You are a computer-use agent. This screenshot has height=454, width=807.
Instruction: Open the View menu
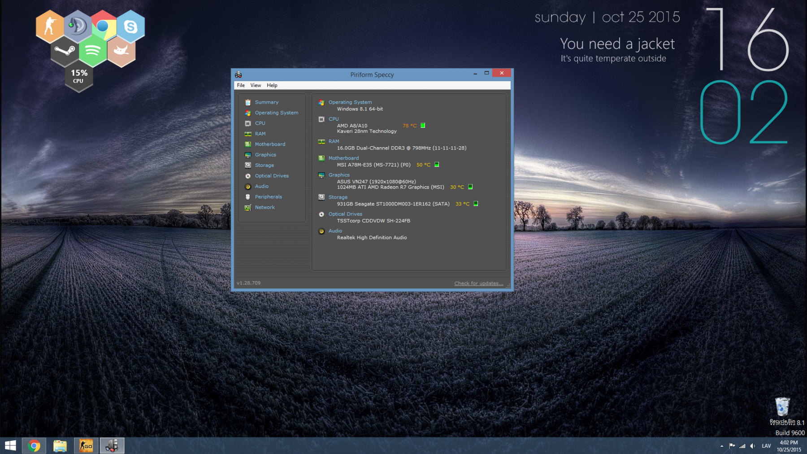256,85
